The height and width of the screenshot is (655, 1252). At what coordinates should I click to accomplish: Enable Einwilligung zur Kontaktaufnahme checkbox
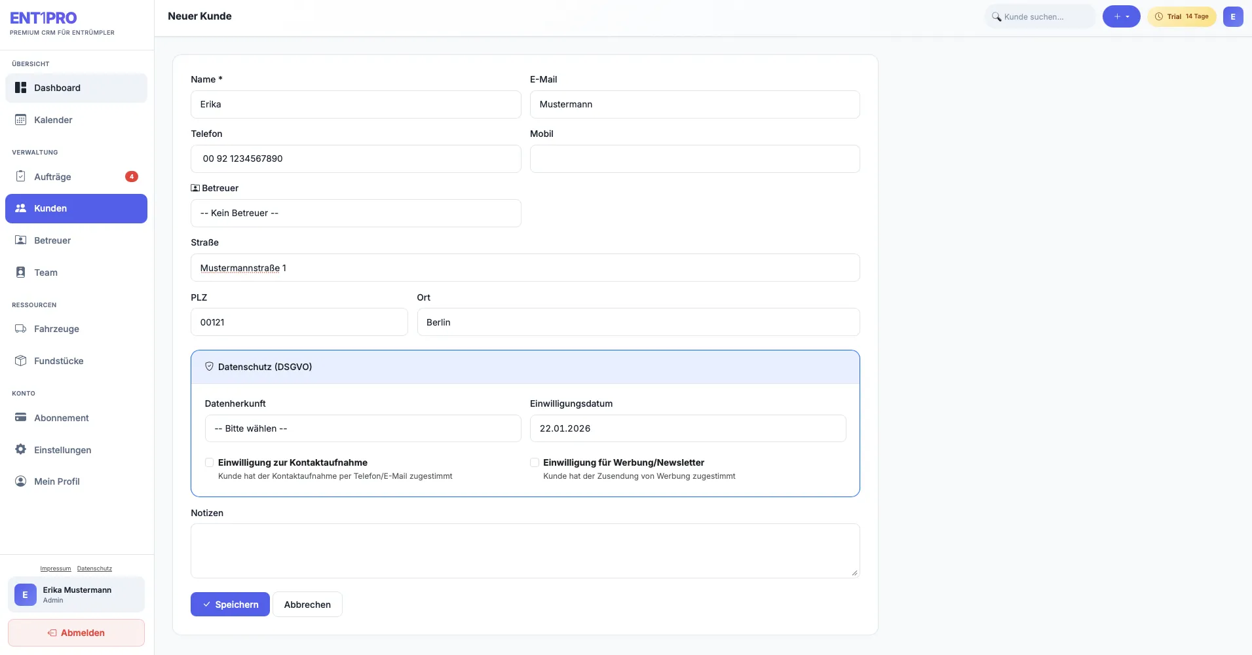(x=210, y=462)
